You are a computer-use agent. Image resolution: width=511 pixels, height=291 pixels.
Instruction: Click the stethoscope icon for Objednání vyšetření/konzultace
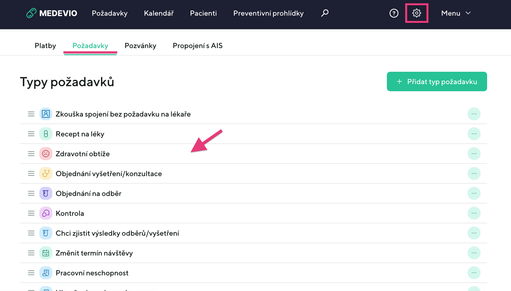point(46,174)
